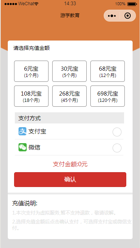This screenshot has width=140, height=248.
Task: Tap the signal strength dots in the status bar
Action: click(x=10, y=4)
